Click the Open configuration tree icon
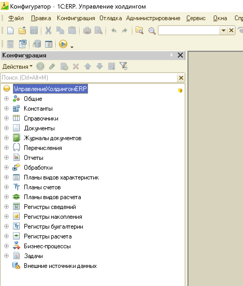 click(10, 44)
